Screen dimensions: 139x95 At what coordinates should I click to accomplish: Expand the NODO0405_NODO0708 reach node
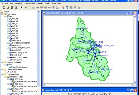(8, 43)
